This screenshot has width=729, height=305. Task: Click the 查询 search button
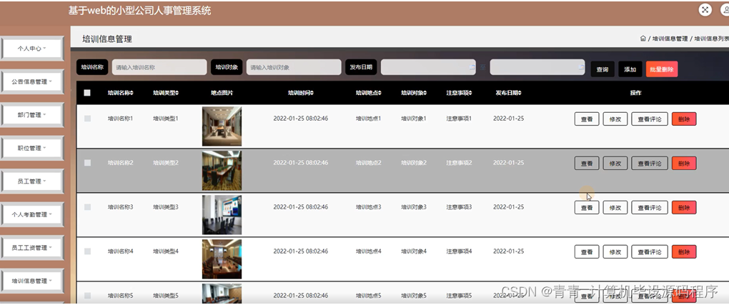click(x=602, y=69)
